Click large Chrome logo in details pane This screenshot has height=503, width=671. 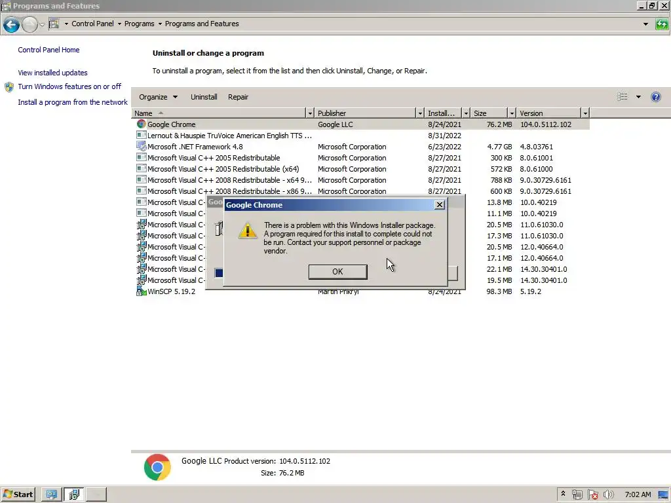coord(157,467)
